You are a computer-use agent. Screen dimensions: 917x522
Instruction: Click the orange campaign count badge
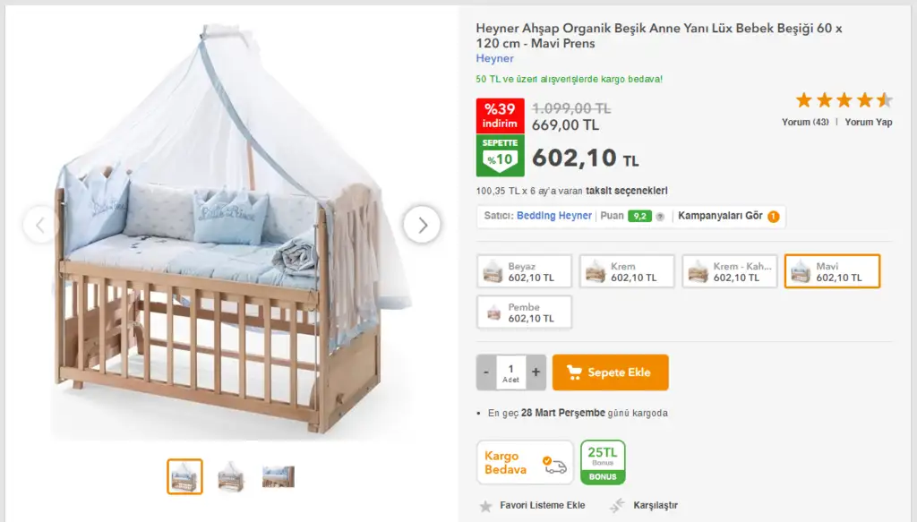pos(773,217)
